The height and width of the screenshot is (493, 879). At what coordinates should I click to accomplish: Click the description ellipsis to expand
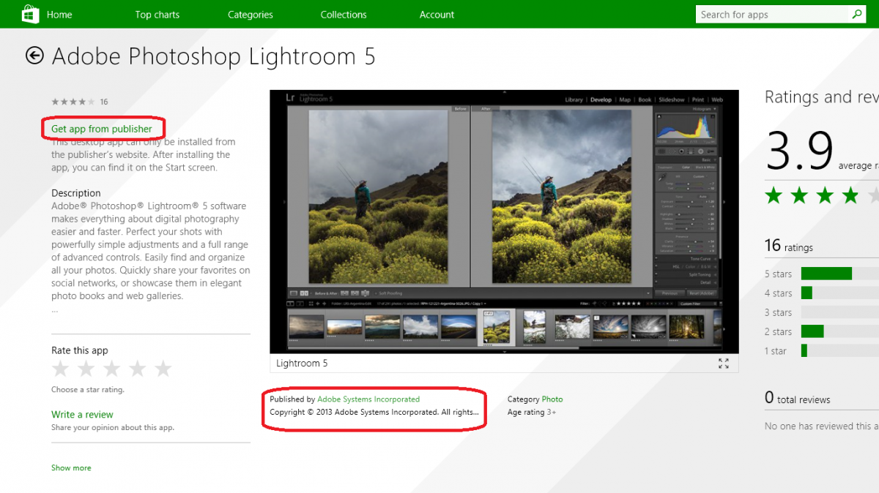pos(54,310)
